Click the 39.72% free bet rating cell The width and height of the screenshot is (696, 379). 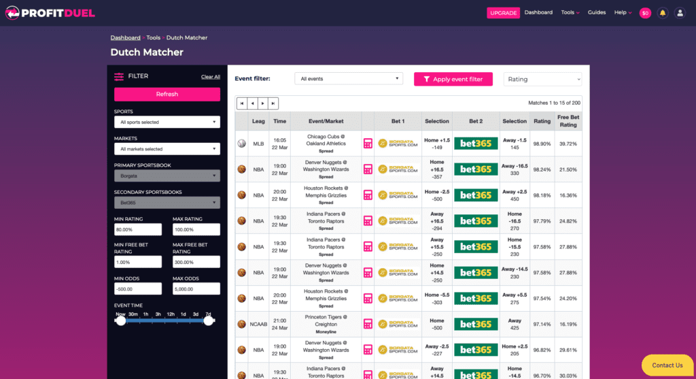568,144
